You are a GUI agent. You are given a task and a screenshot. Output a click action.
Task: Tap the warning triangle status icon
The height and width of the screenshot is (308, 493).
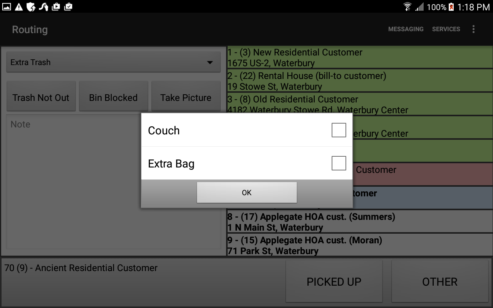point(18,7)
